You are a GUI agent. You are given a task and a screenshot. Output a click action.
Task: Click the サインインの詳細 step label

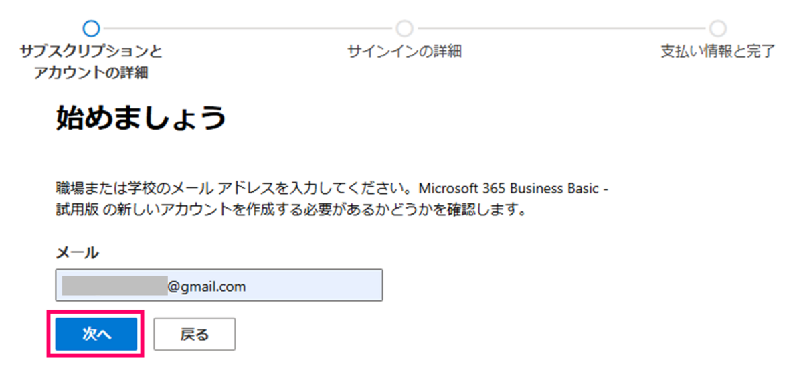[405, 52]
